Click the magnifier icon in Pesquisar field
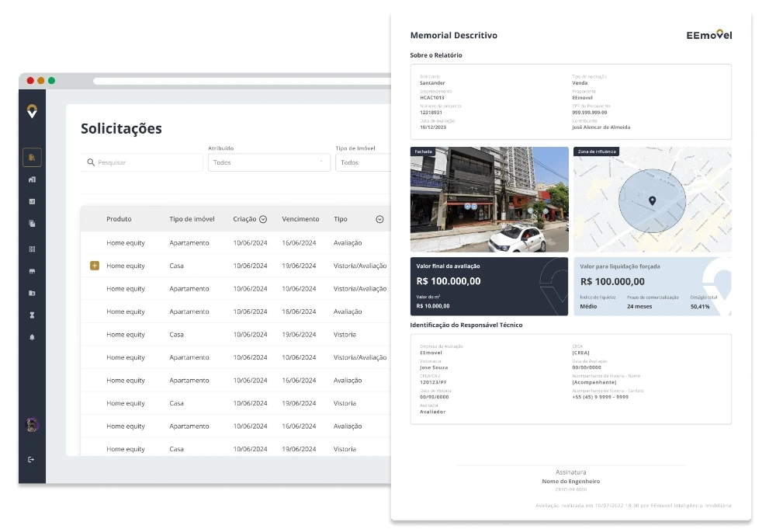Screen dimensions: 776x529 [91, 162]
